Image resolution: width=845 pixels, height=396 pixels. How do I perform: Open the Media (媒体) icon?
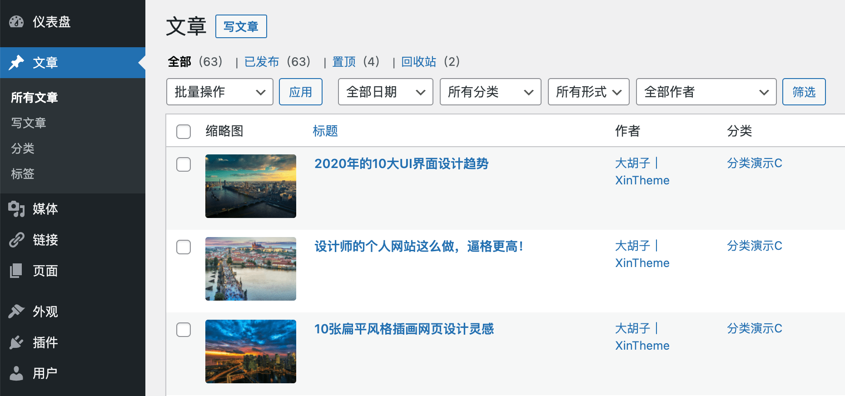[16, 209]
